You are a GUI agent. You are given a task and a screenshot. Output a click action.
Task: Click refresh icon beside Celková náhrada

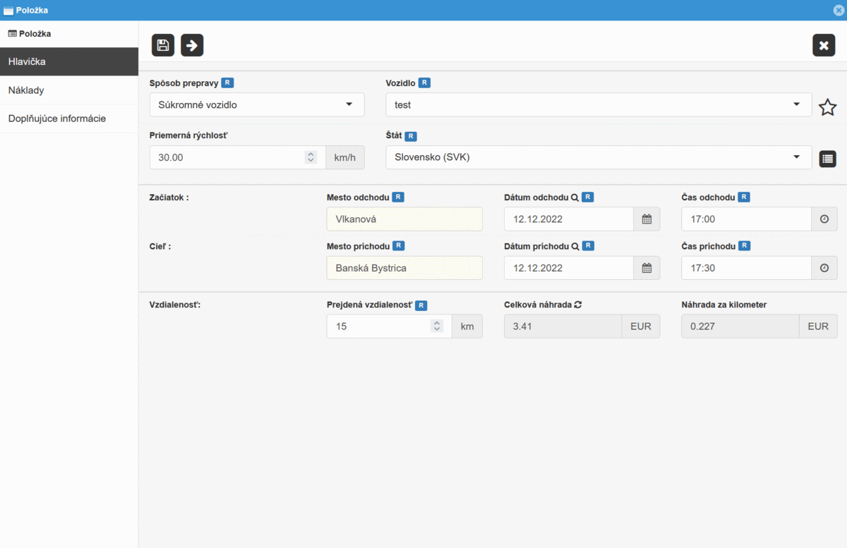click(x=578, y=305)
